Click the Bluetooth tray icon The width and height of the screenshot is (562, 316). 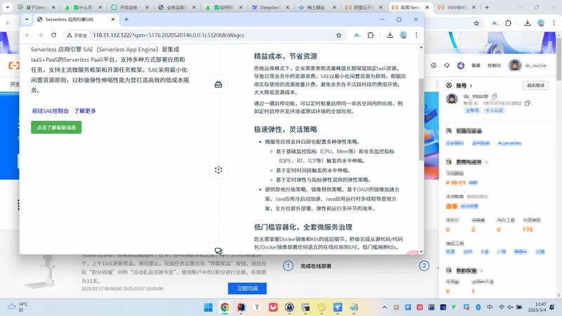pyautogui.click(x=478, y=308)
